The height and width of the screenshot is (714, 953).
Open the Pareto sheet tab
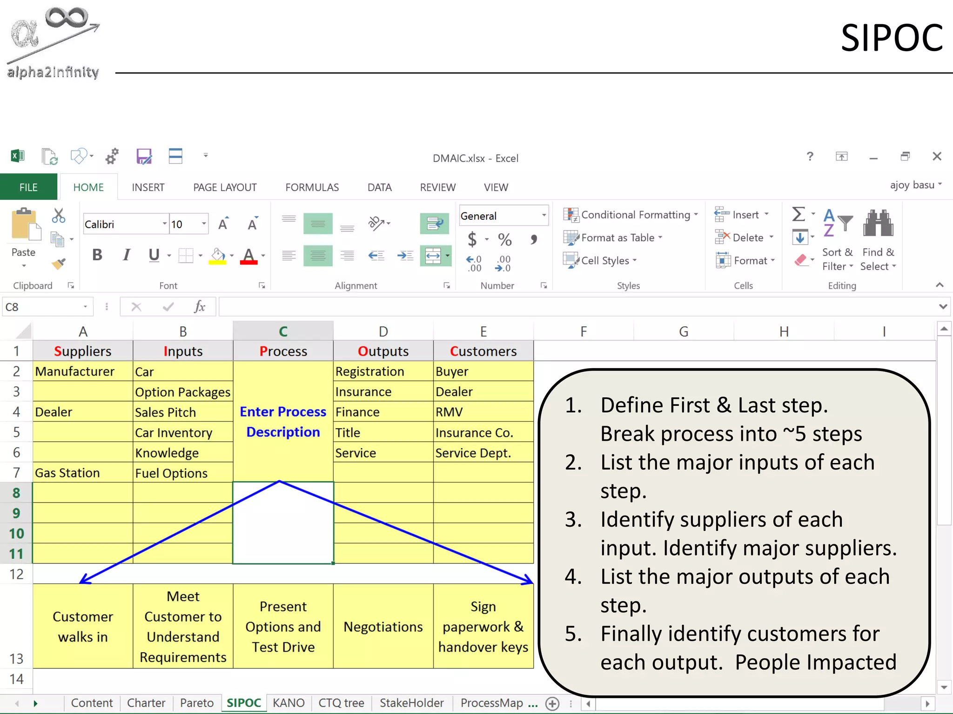click(197, 703)
